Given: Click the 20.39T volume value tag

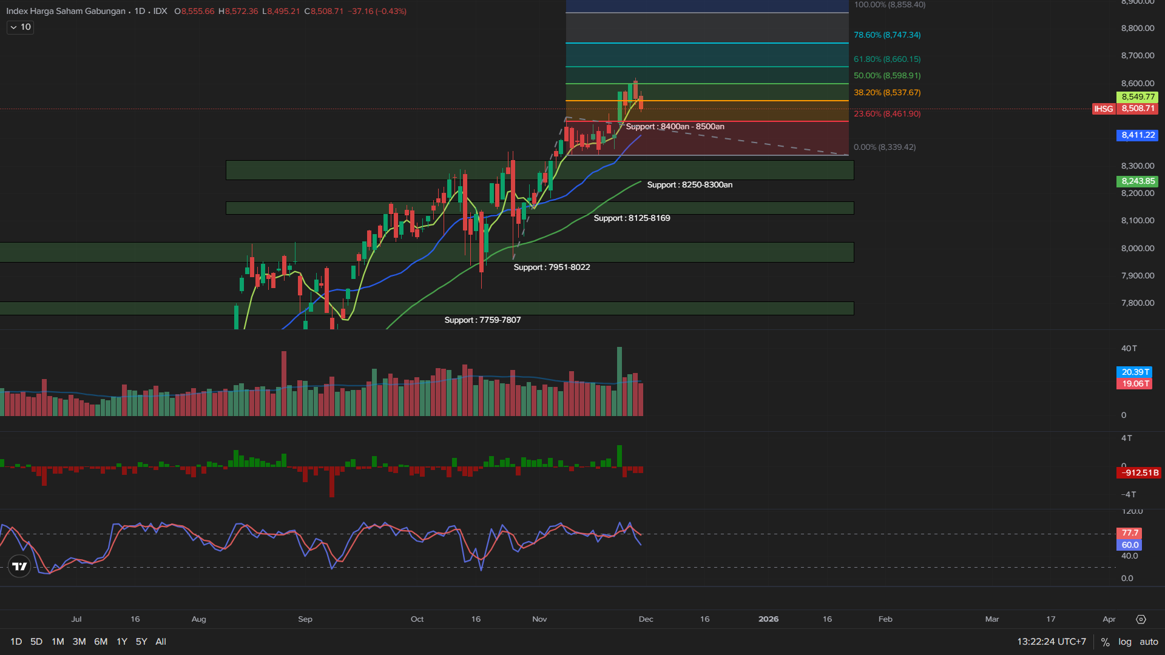Looking at the screenshot, I should coord(1135,372).
